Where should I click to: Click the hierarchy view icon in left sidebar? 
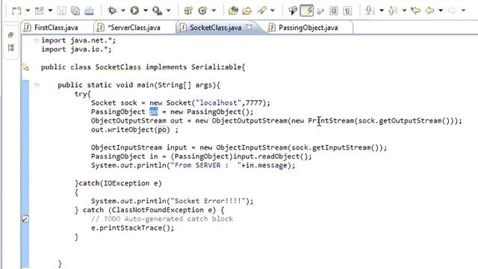click(x=11, y=48)
